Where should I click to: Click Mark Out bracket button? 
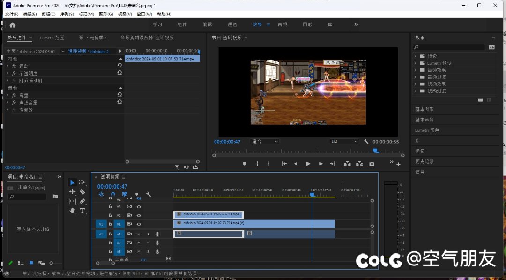(268, 164)
